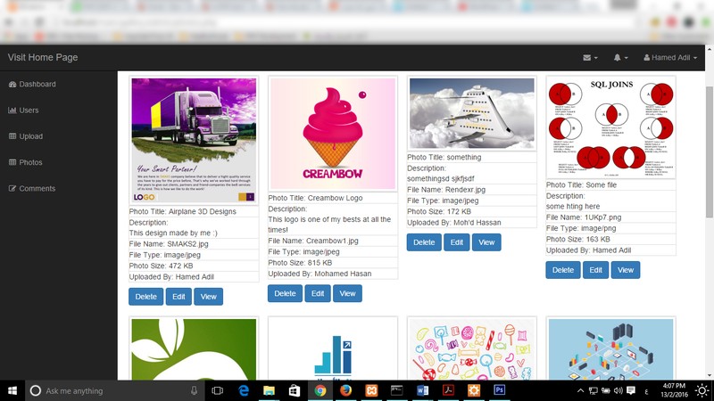The image size is (714, 401).
Task: Expand the messages envelope dropdown
Action: pos(590,58)
